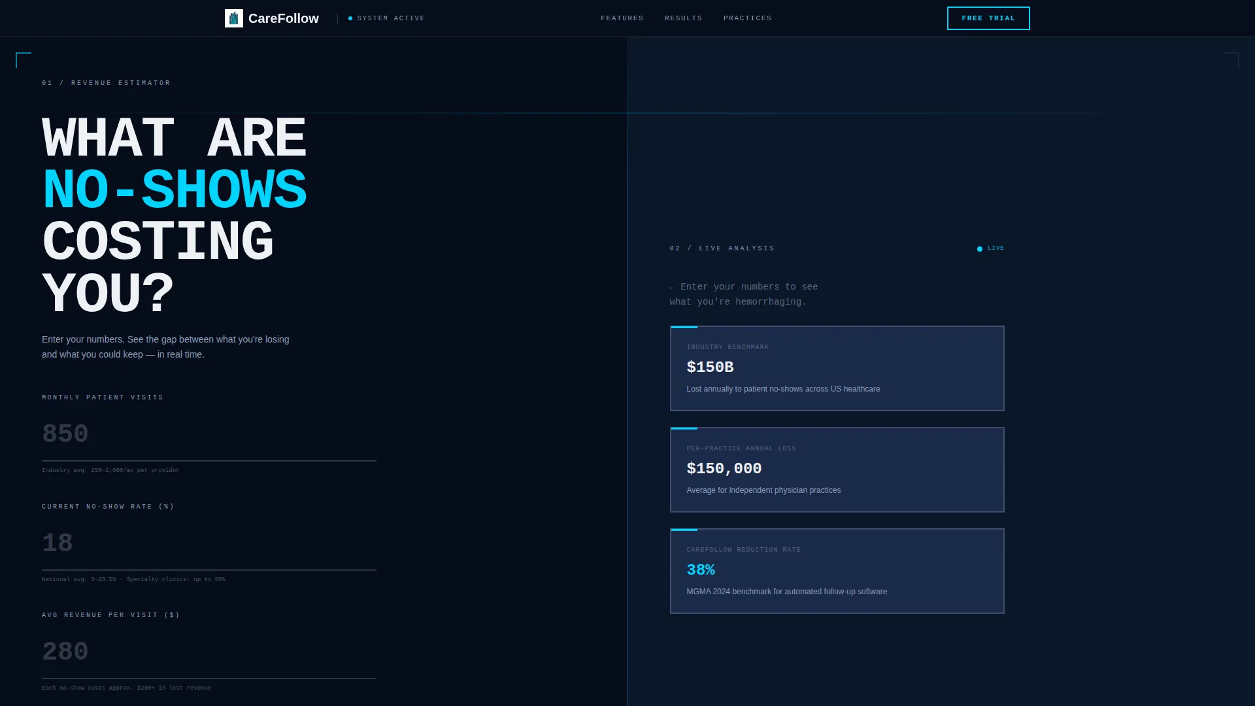1255x706 pixels.
Task: Click the System Active status indicator
Action: (x=386, y=18)
